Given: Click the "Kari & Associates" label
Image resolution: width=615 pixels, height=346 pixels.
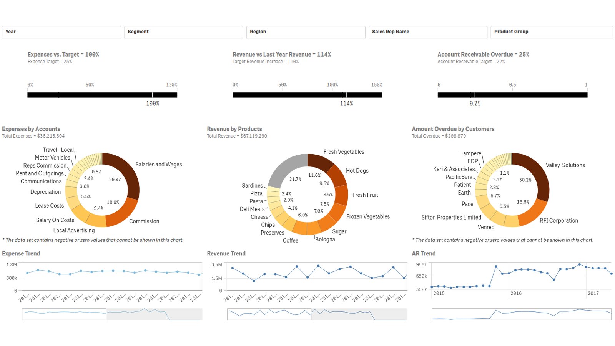Looking at the screenshot, I should [x=454, y=169].
